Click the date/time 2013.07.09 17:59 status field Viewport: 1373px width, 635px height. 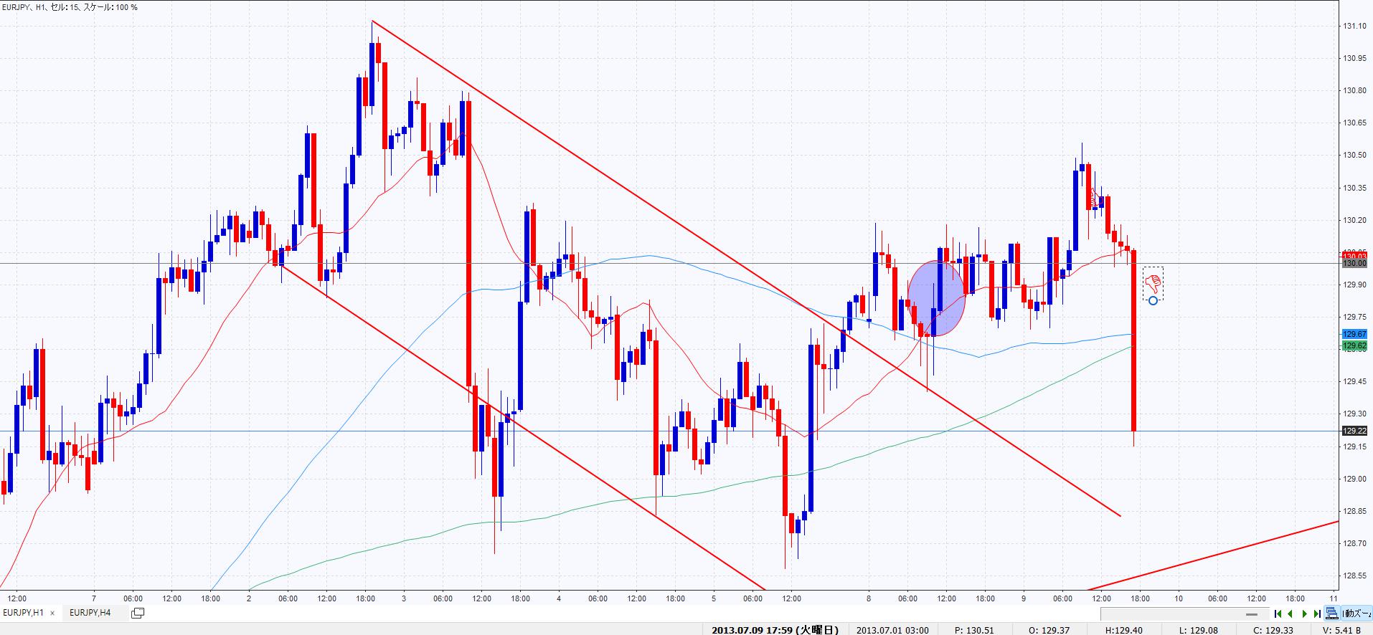point(775,630)
